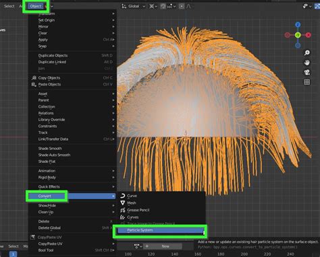
Task: Open Link/Transfer Data entry
Action: point(72,139)
